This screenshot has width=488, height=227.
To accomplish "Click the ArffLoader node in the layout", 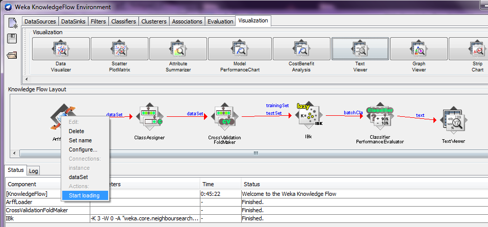I will 63,117.
